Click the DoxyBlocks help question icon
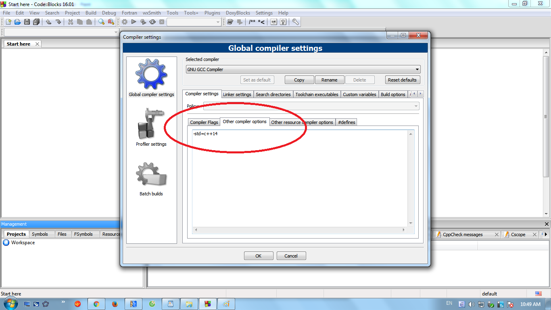This screenshot has width=551, height=310. pos(283,22)
